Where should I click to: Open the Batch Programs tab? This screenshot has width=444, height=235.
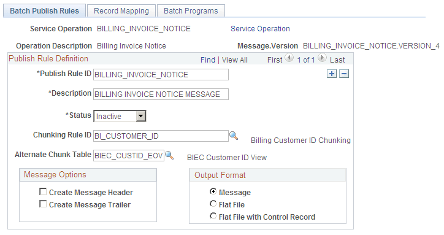191,11
